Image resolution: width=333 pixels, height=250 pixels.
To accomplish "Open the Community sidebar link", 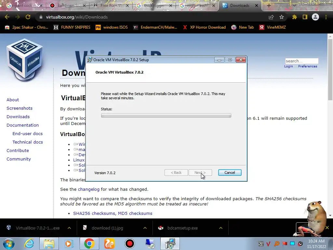I will tap(19, 159).
